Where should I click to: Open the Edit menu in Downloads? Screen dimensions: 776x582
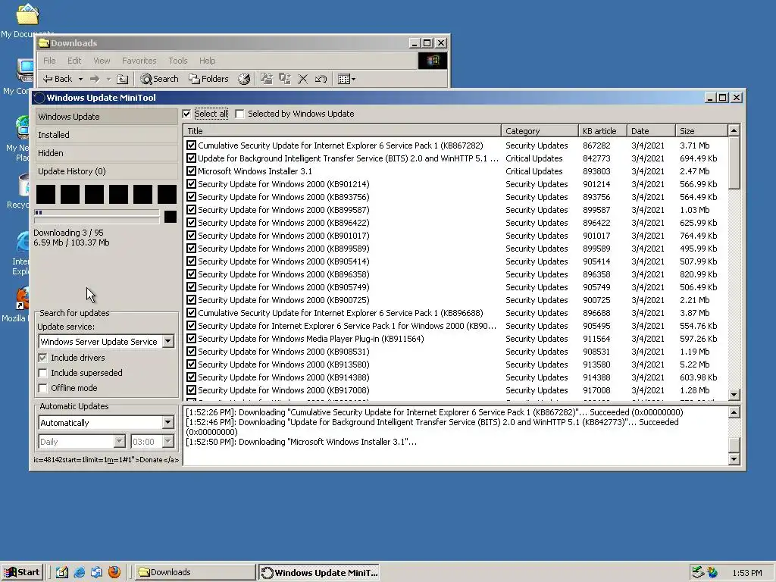(x=74, y=61)
